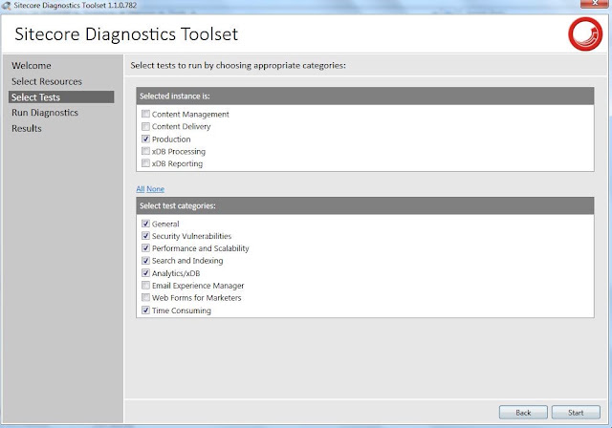The height and width of the screenshot is (428, 612).
Task: Uncheck the Time Consuming category
Action: point(145,310)
